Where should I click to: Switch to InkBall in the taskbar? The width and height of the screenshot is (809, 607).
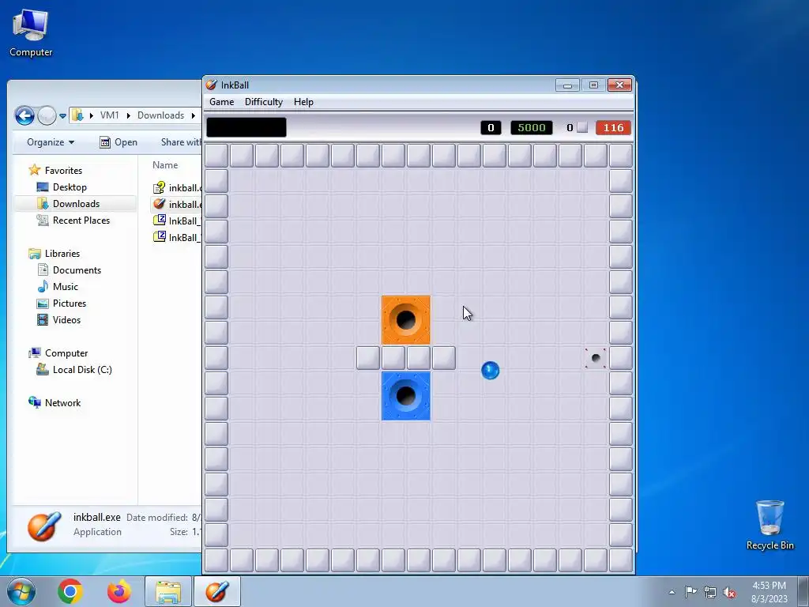point(216,591)
